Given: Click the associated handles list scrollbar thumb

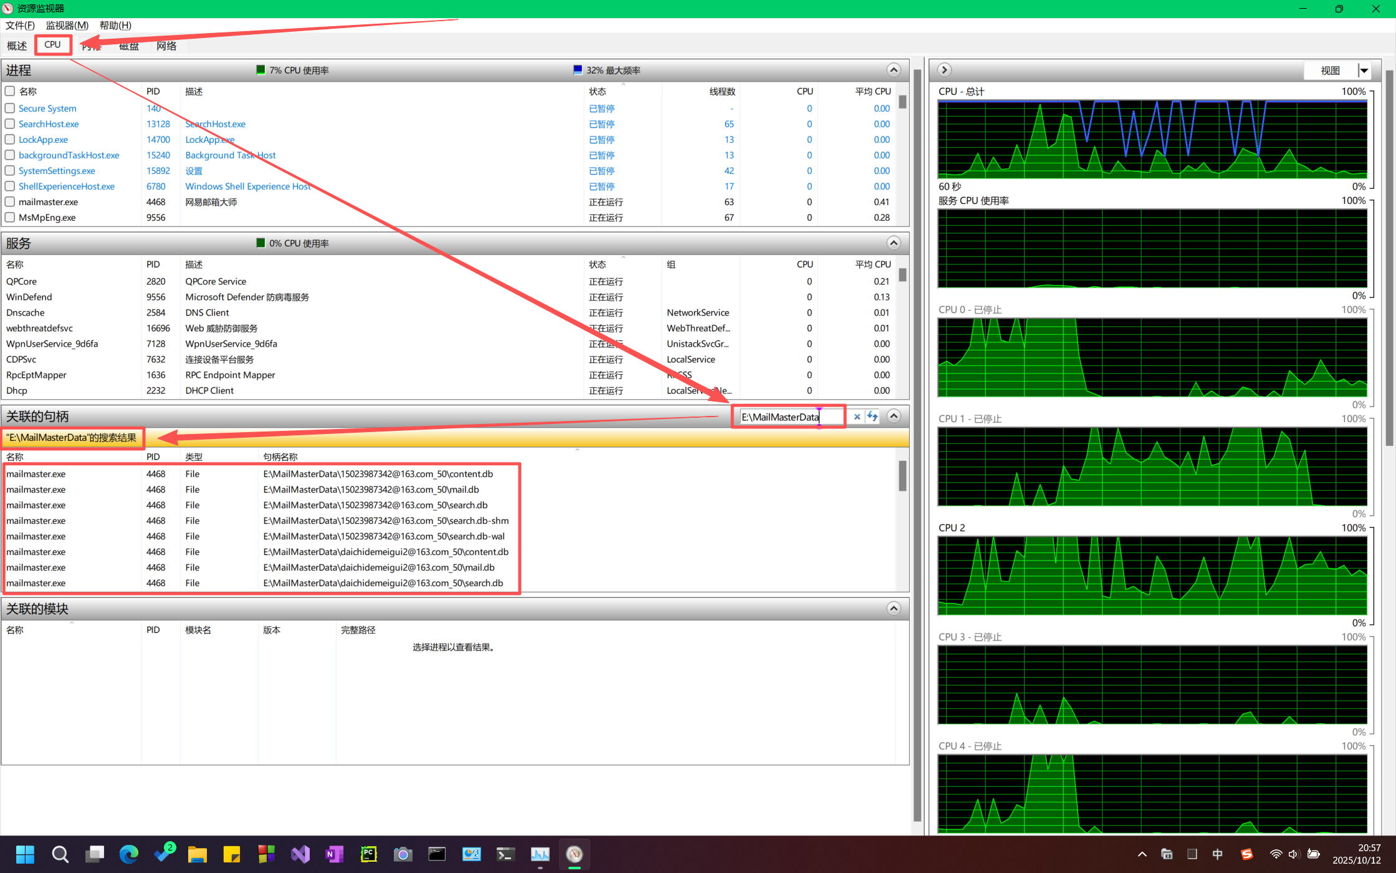Looking at the screenshot, I should pos(902,476).
